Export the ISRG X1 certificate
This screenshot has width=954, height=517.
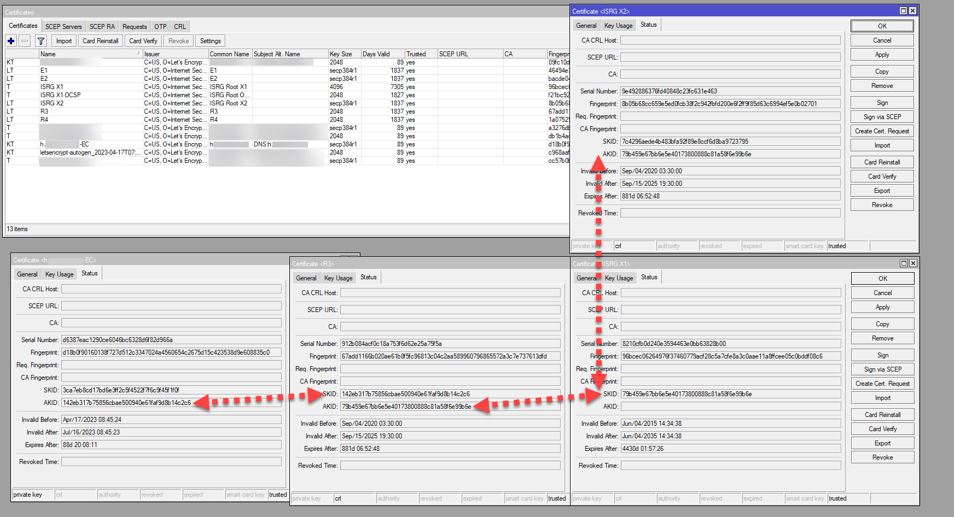(883, 443)
